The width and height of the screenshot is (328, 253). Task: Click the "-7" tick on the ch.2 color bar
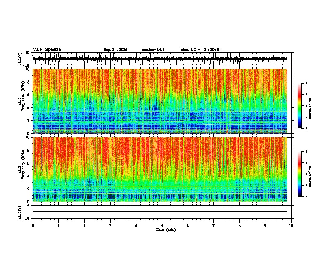tap(305, 197)
